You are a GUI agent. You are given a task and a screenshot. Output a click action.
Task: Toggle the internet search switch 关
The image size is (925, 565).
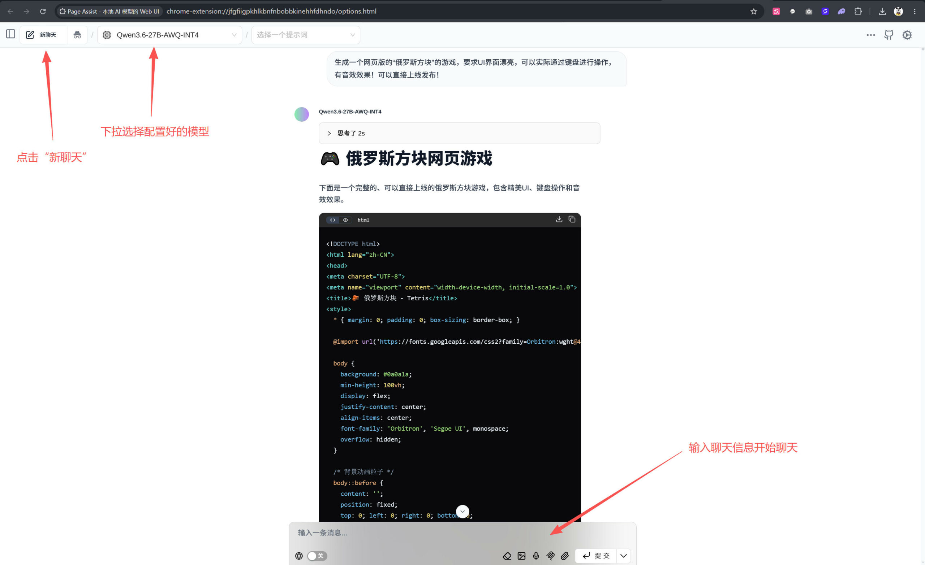point(317,556)
